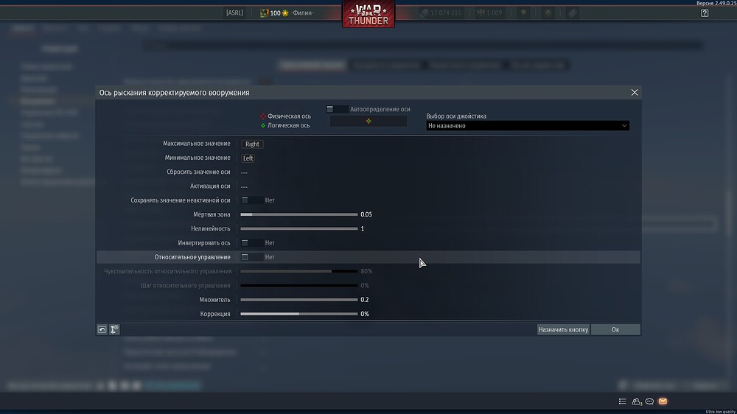Click the reset-to-default arrow icon in dialog footer
The height and width of the screenshot is (414, 737).
coord(102,329)
